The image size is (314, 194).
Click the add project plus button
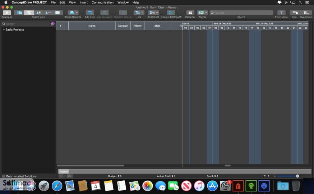61,176
